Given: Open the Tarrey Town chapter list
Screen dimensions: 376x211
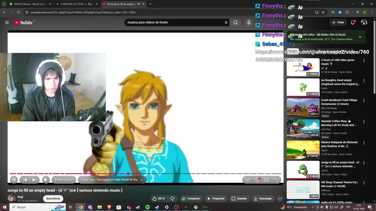Looking at the screenshot, I should tap(112, 180).
